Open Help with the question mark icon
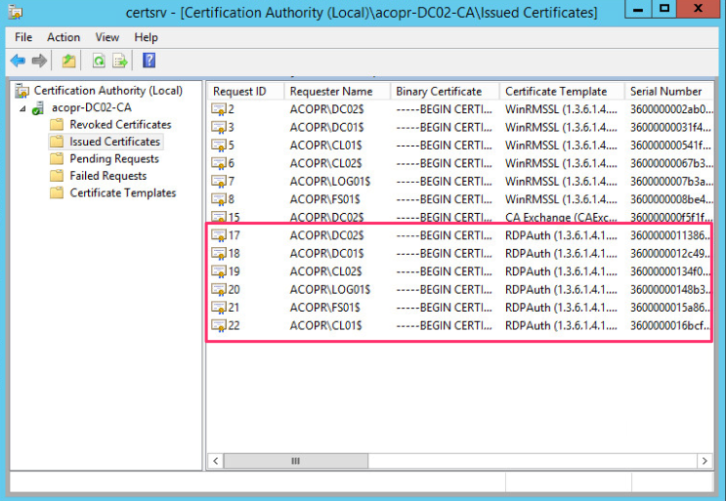The width and height of the screenshot is (726, 501). pos(149,61)
